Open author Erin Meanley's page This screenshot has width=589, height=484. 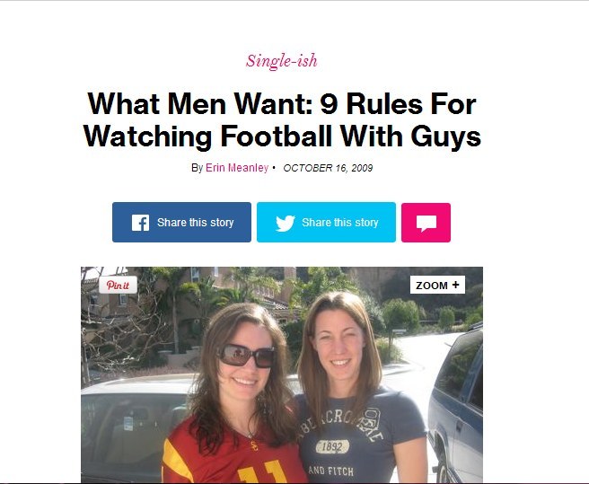[x=237, y=168]
